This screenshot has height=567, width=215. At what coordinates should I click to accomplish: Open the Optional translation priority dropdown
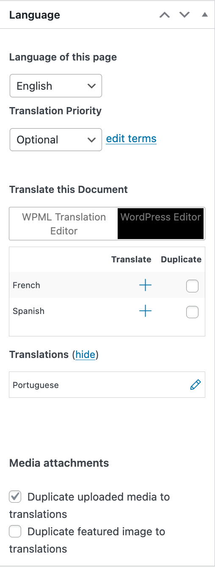click(56, 140)
